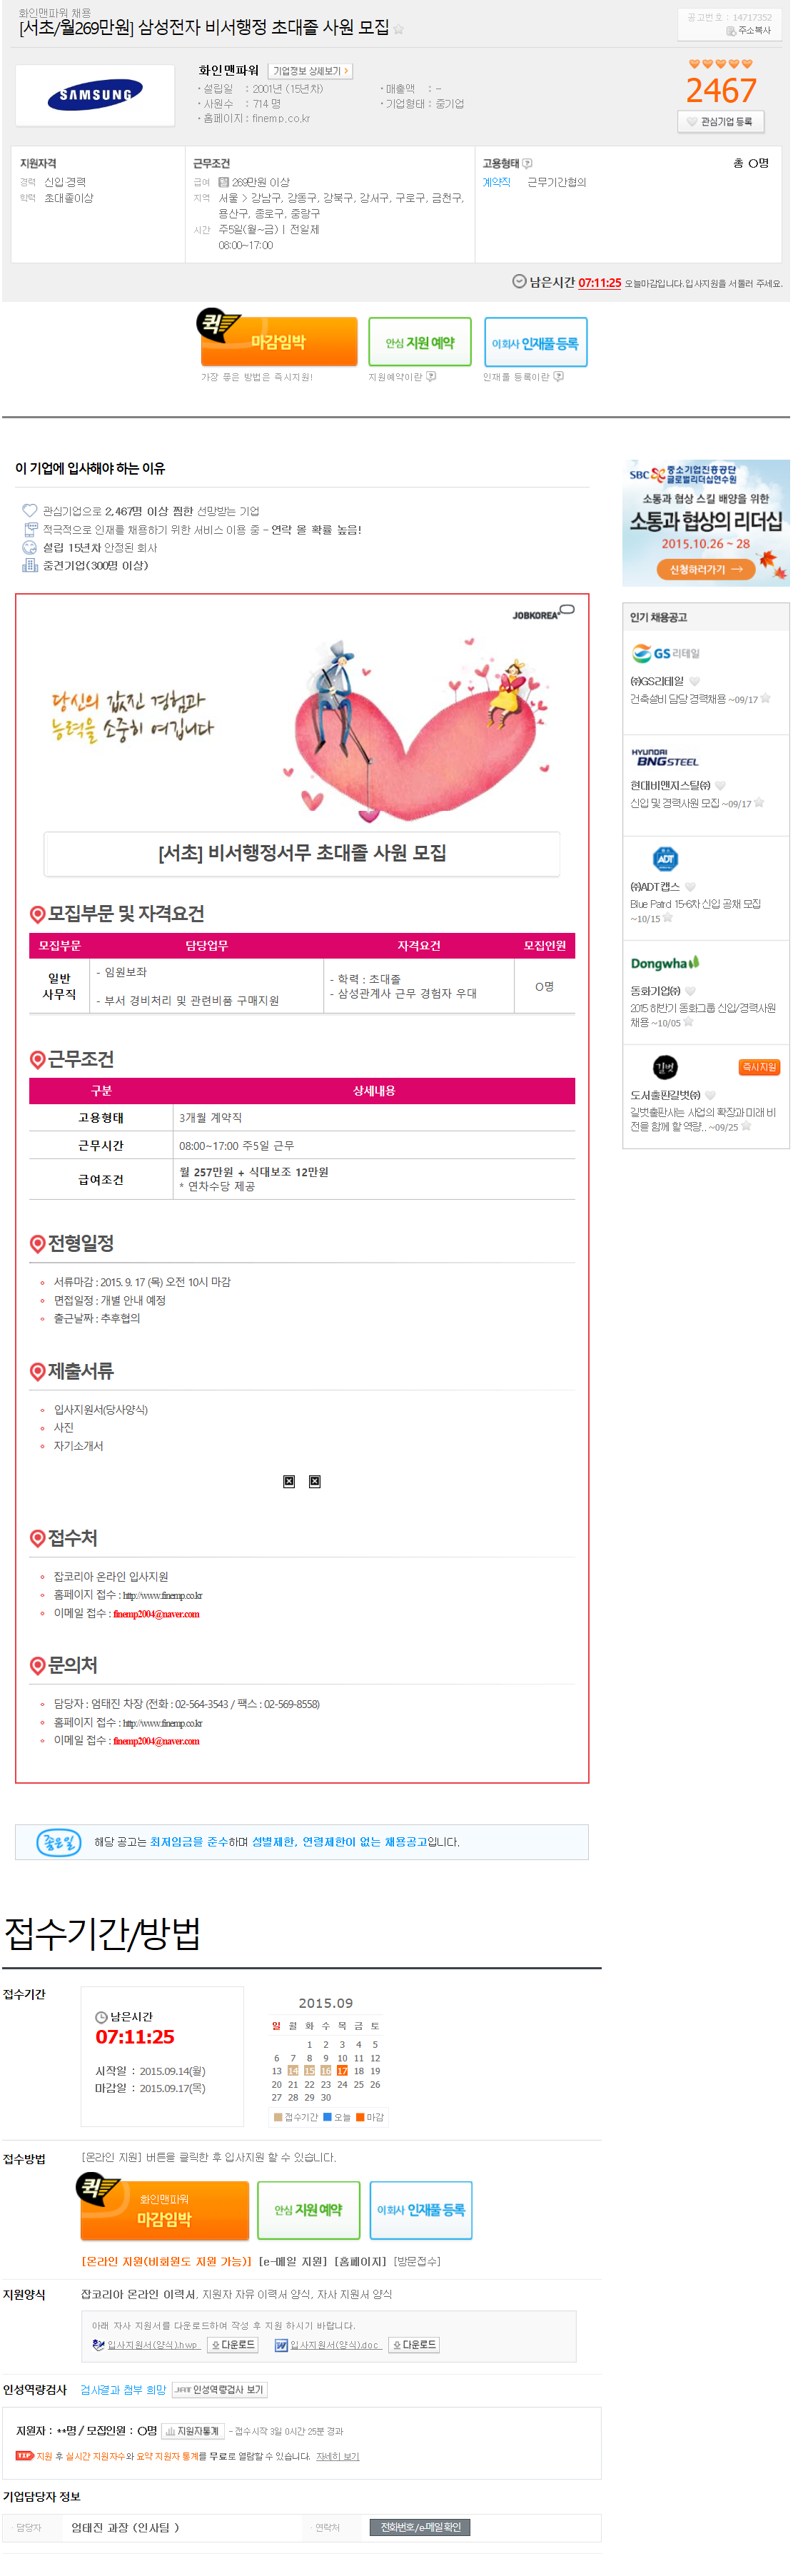The width and height of the screenshot is (793, 2576).
Task: Click the Word doc icon for 입사지원서(양식).doc
Action: point(281,2344)
